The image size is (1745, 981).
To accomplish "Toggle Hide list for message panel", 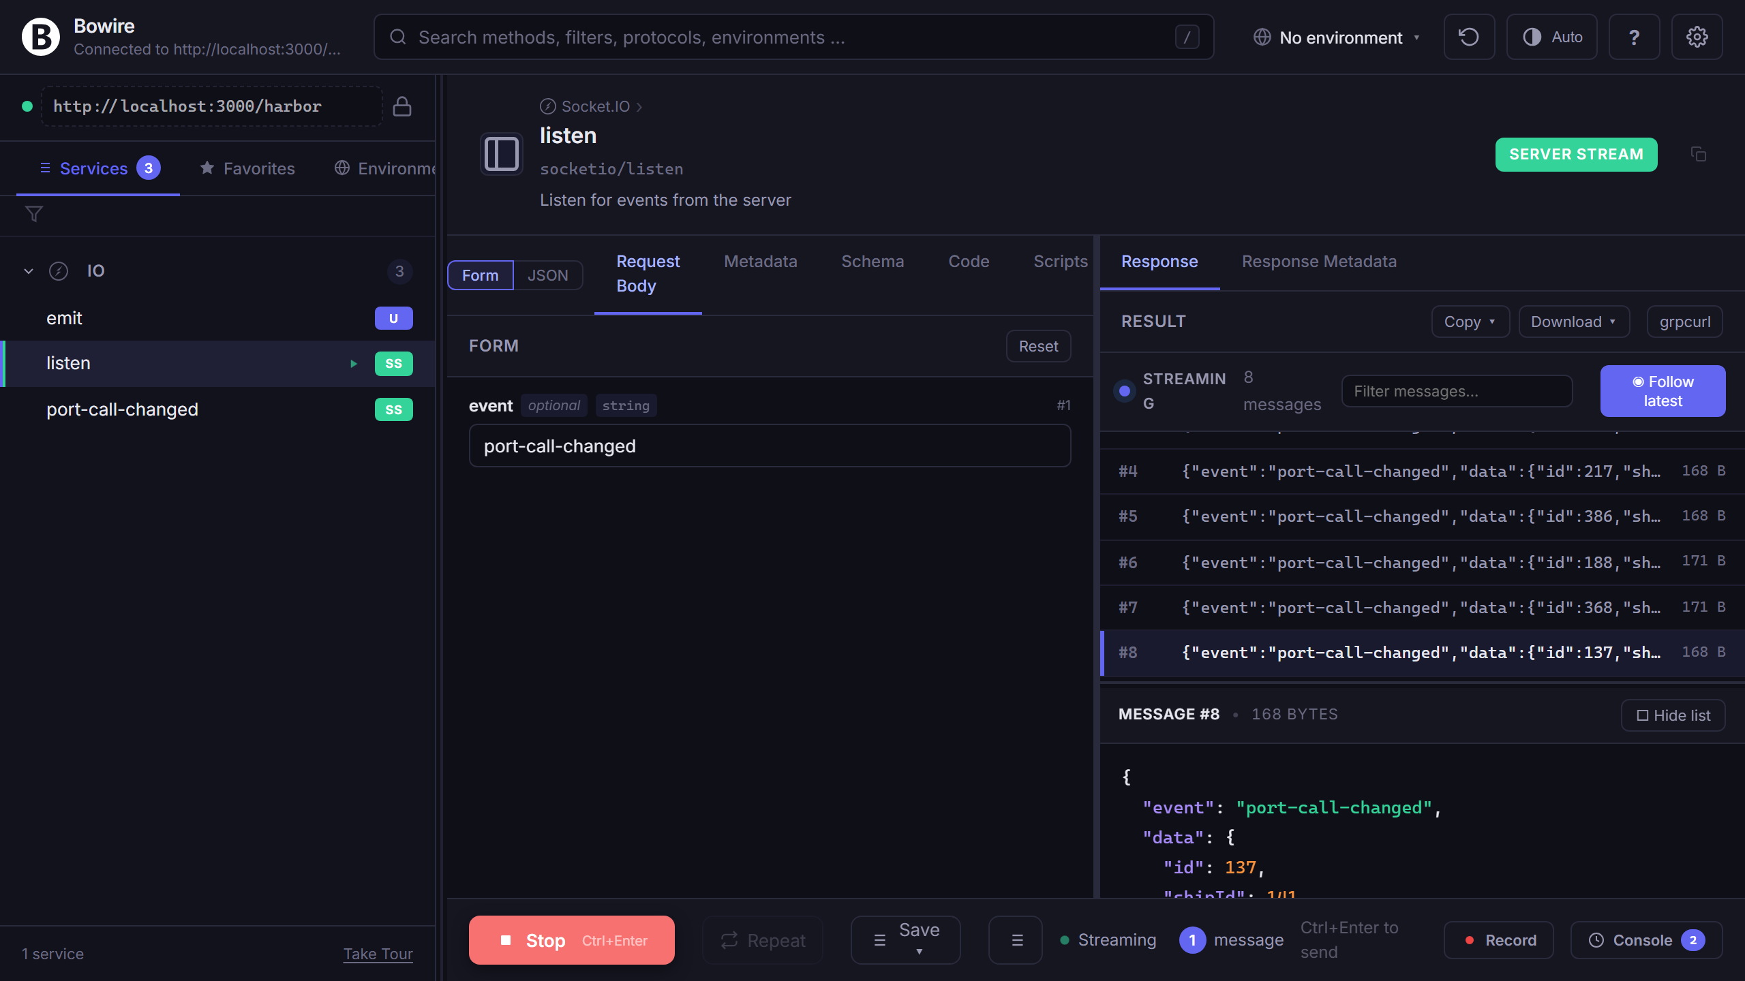I will tap(1673, 715).
